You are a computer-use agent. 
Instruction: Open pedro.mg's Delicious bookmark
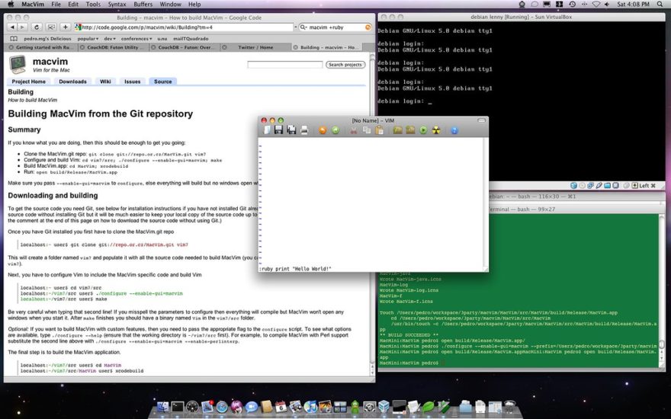pos(47,39)
